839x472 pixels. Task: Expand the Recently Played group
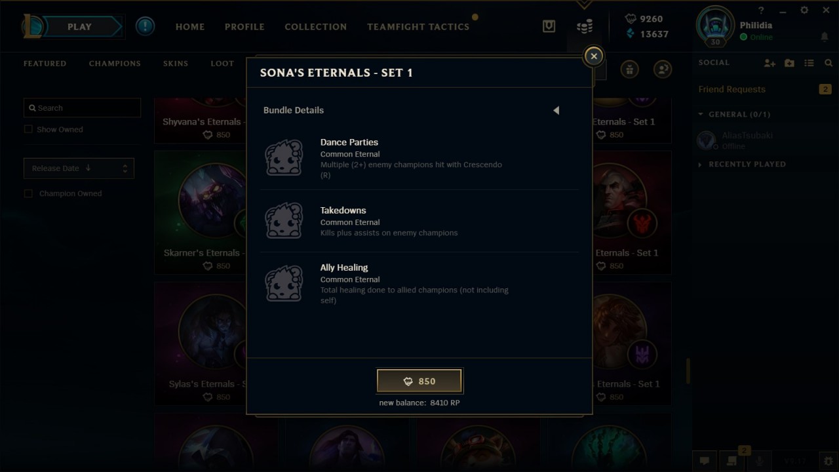701,164
